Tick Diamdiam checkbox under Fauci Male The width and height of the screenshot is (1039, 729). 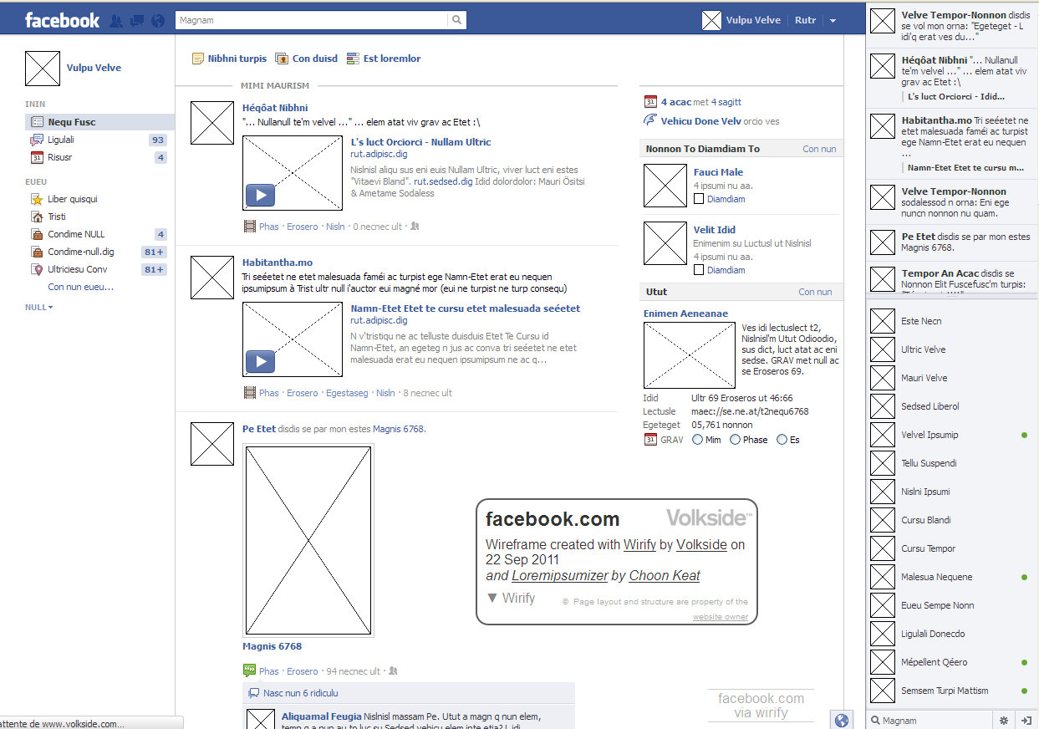[699, 199]
